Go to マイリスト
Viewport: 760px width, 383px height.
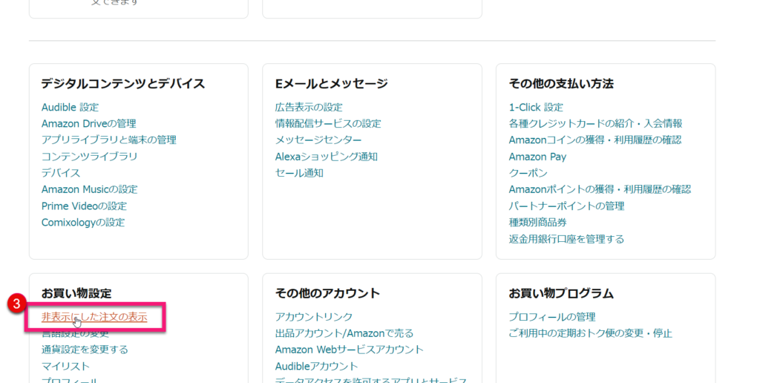[x=65, y=366]
